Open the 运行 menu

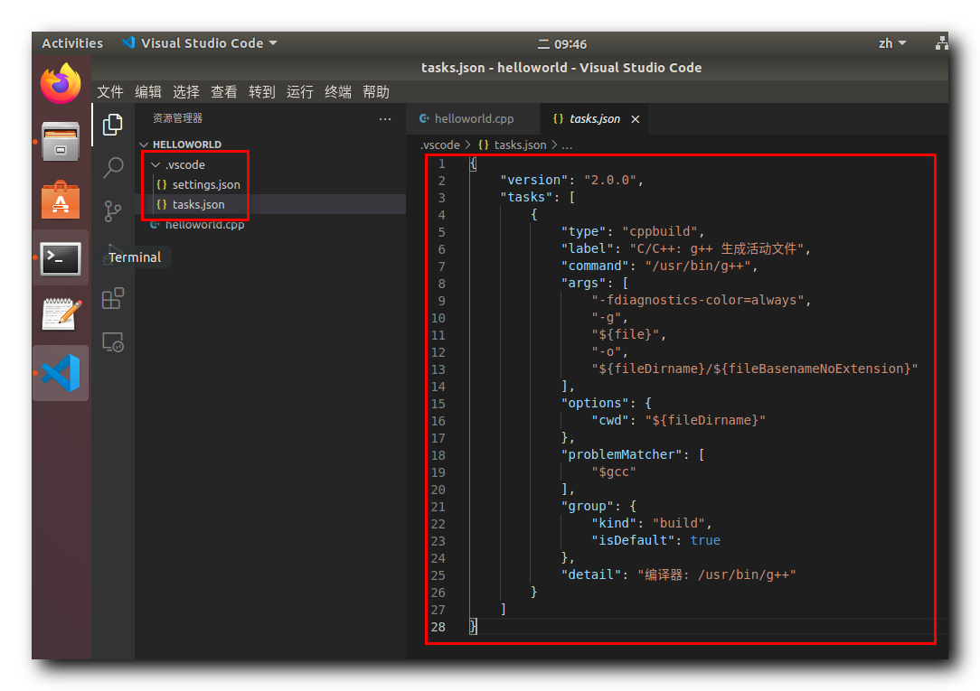pos(299,91)
